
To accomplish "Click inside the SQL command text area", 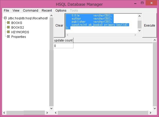I will pos(101,23).
